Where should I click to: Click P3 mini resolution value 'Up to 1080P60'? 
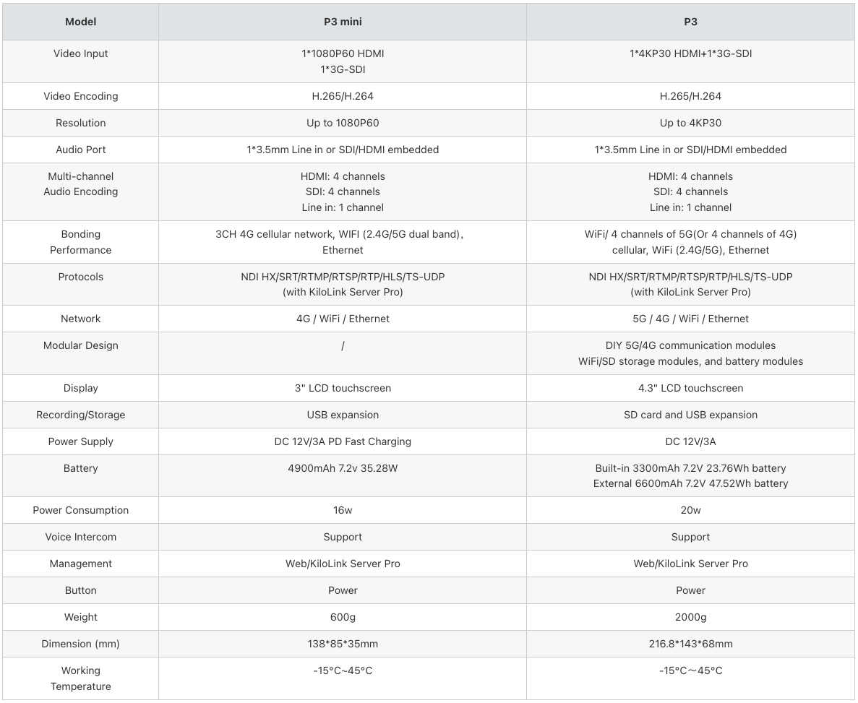pyautogui.click(x=343, y=123)
